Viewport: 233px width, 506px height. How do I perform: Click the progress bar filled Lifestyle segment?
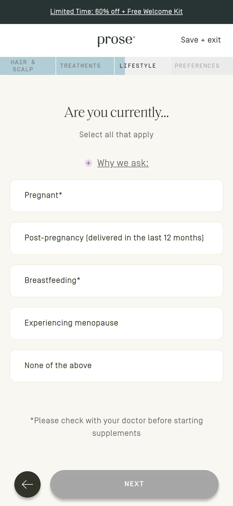(x=120, y=66)
